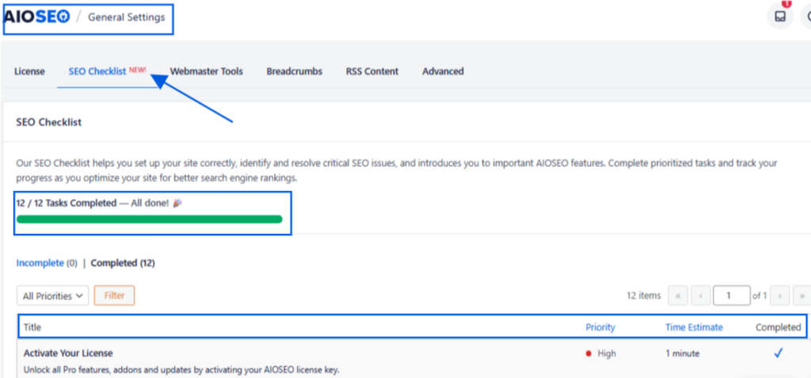
Task: Click the Activate Your License task title
Action: tap(68, 353)
